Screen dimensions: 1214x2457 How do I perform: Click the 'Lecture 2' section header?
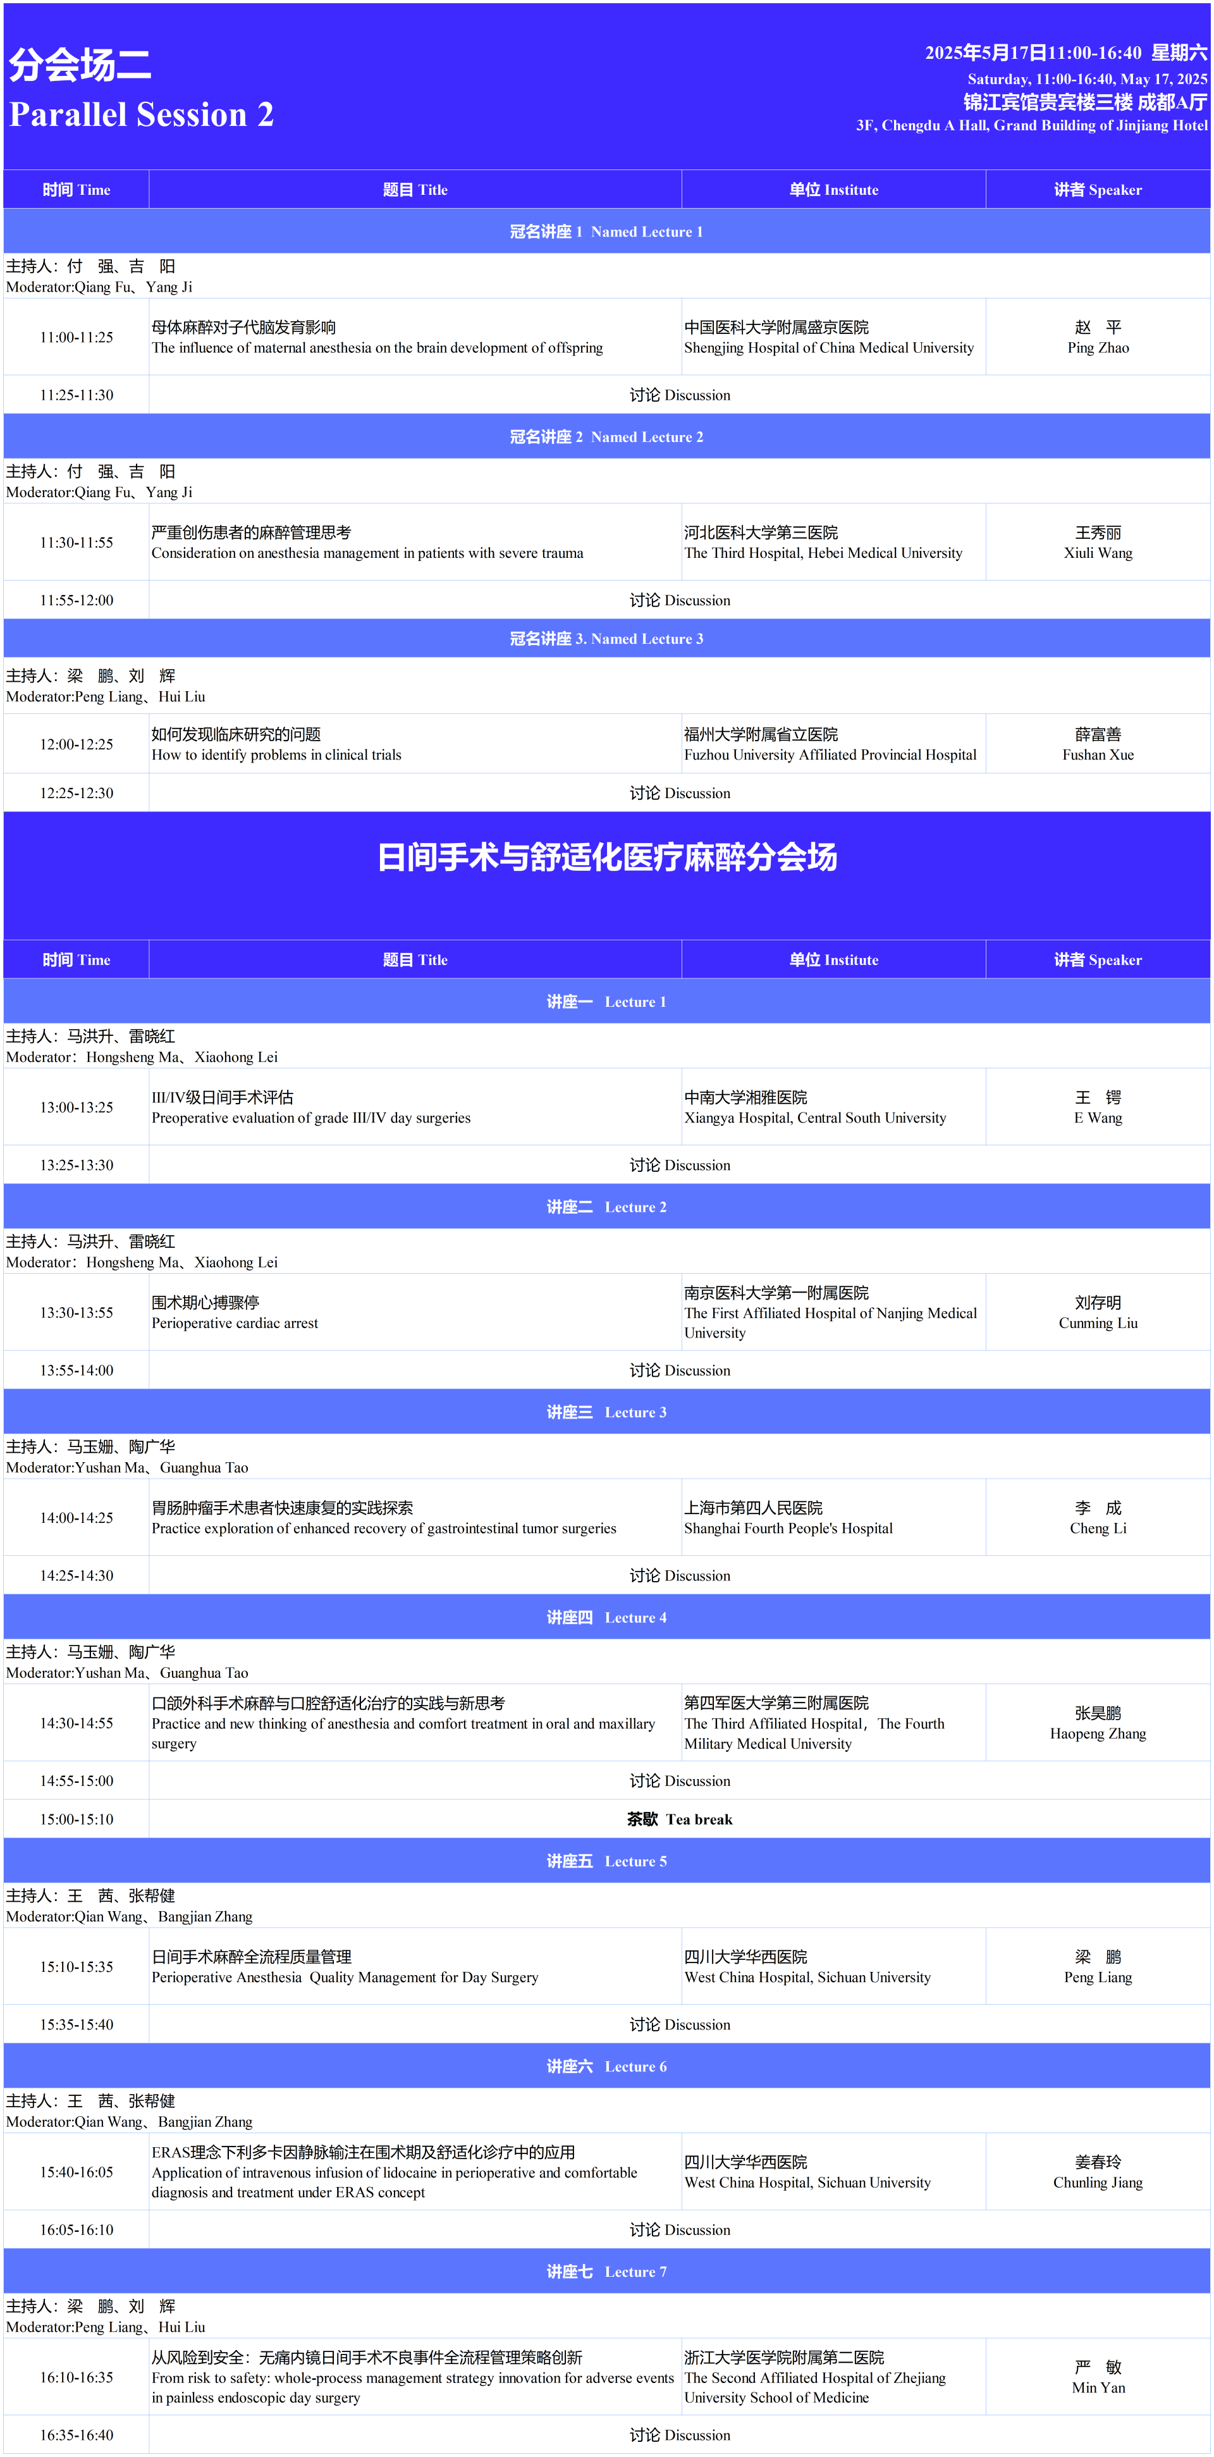606,1207
